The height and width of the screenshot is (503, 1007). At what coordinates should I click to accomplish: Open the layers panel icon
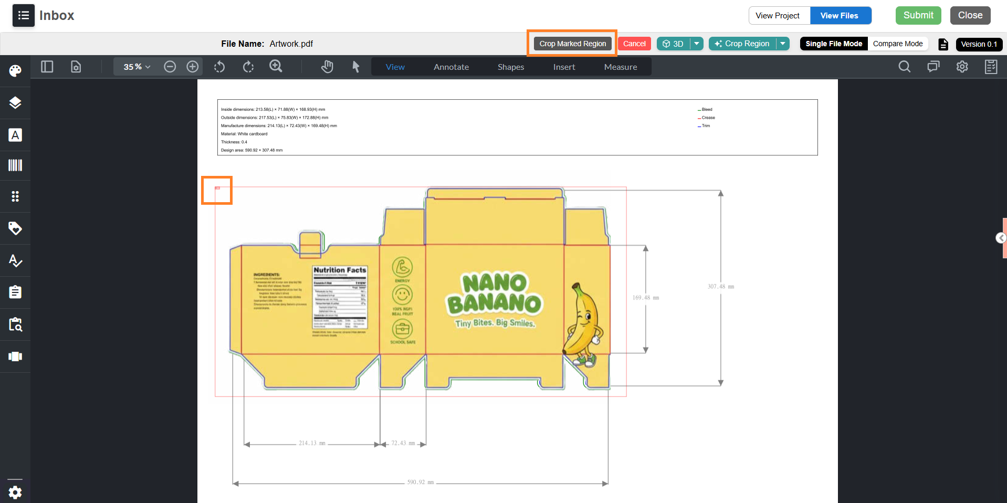15,102
